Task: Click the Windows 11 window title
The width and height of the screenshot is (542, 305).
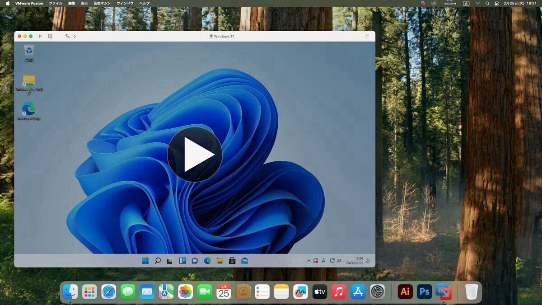Action: tap(221, 36)
